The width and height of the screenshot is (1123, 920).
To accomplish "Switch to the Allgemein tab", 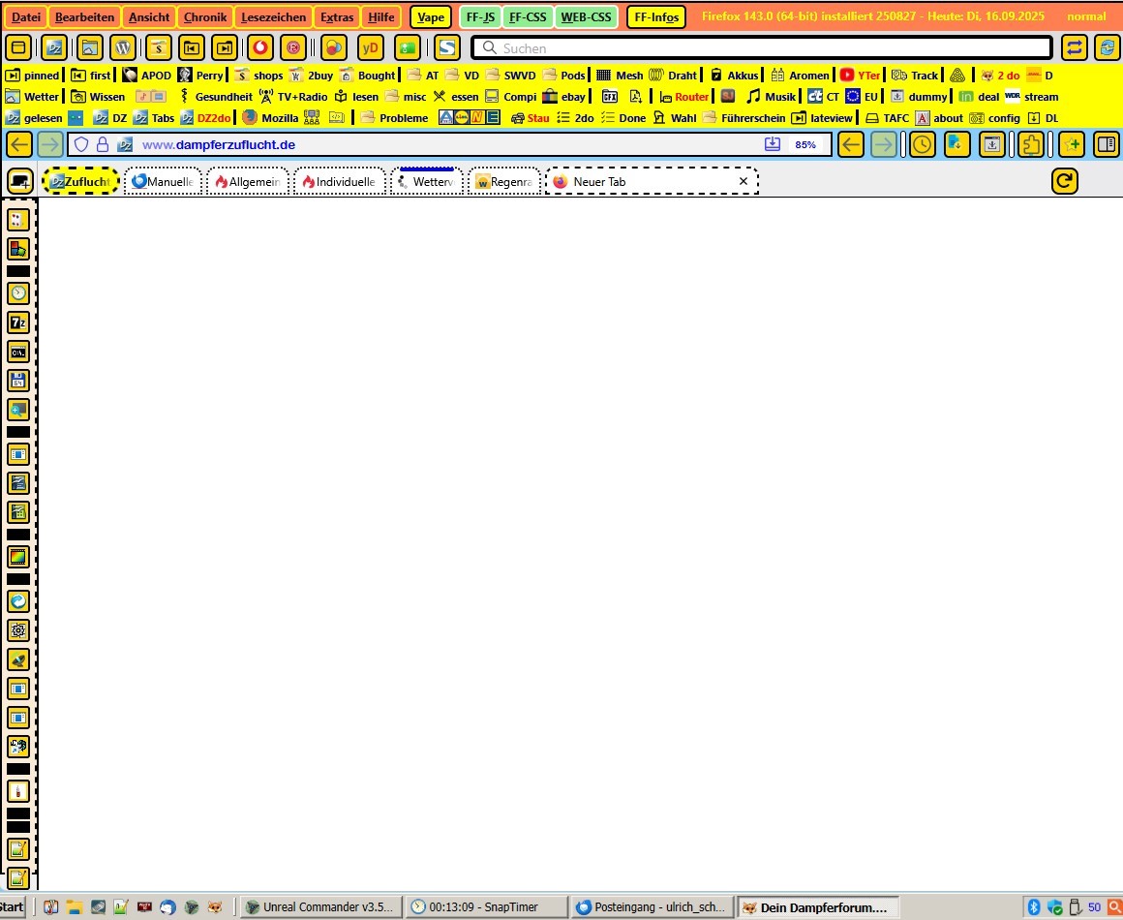I will click(x=248, y=181).
